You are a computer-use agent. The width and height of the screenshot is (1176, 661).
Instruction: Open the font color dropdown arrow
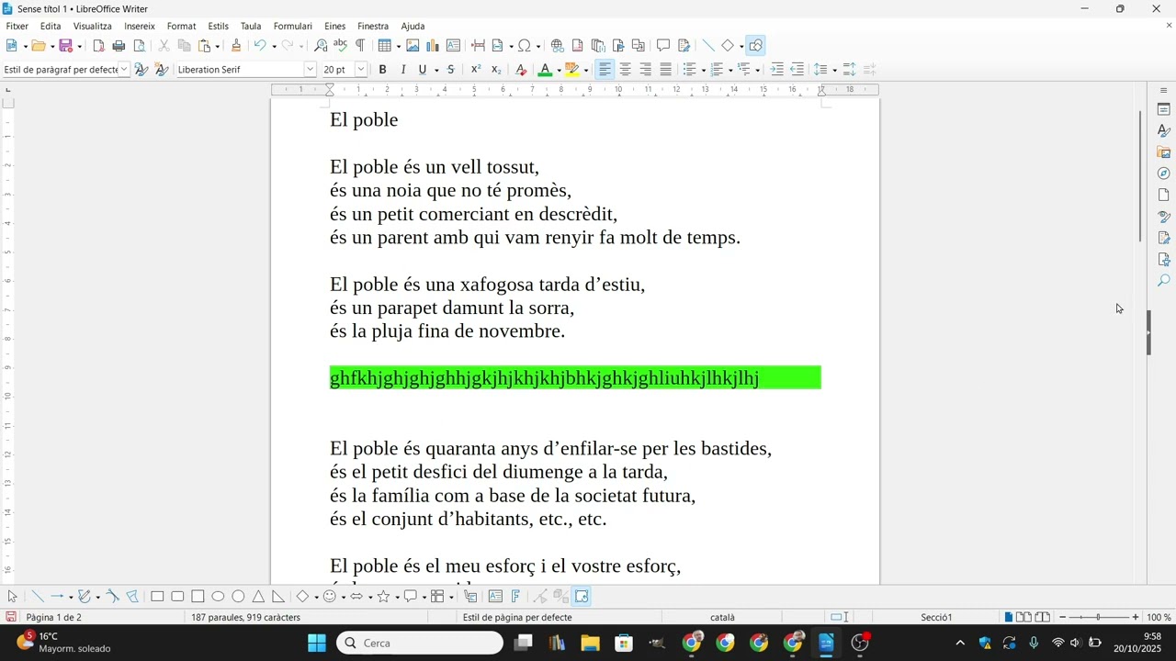559,71
